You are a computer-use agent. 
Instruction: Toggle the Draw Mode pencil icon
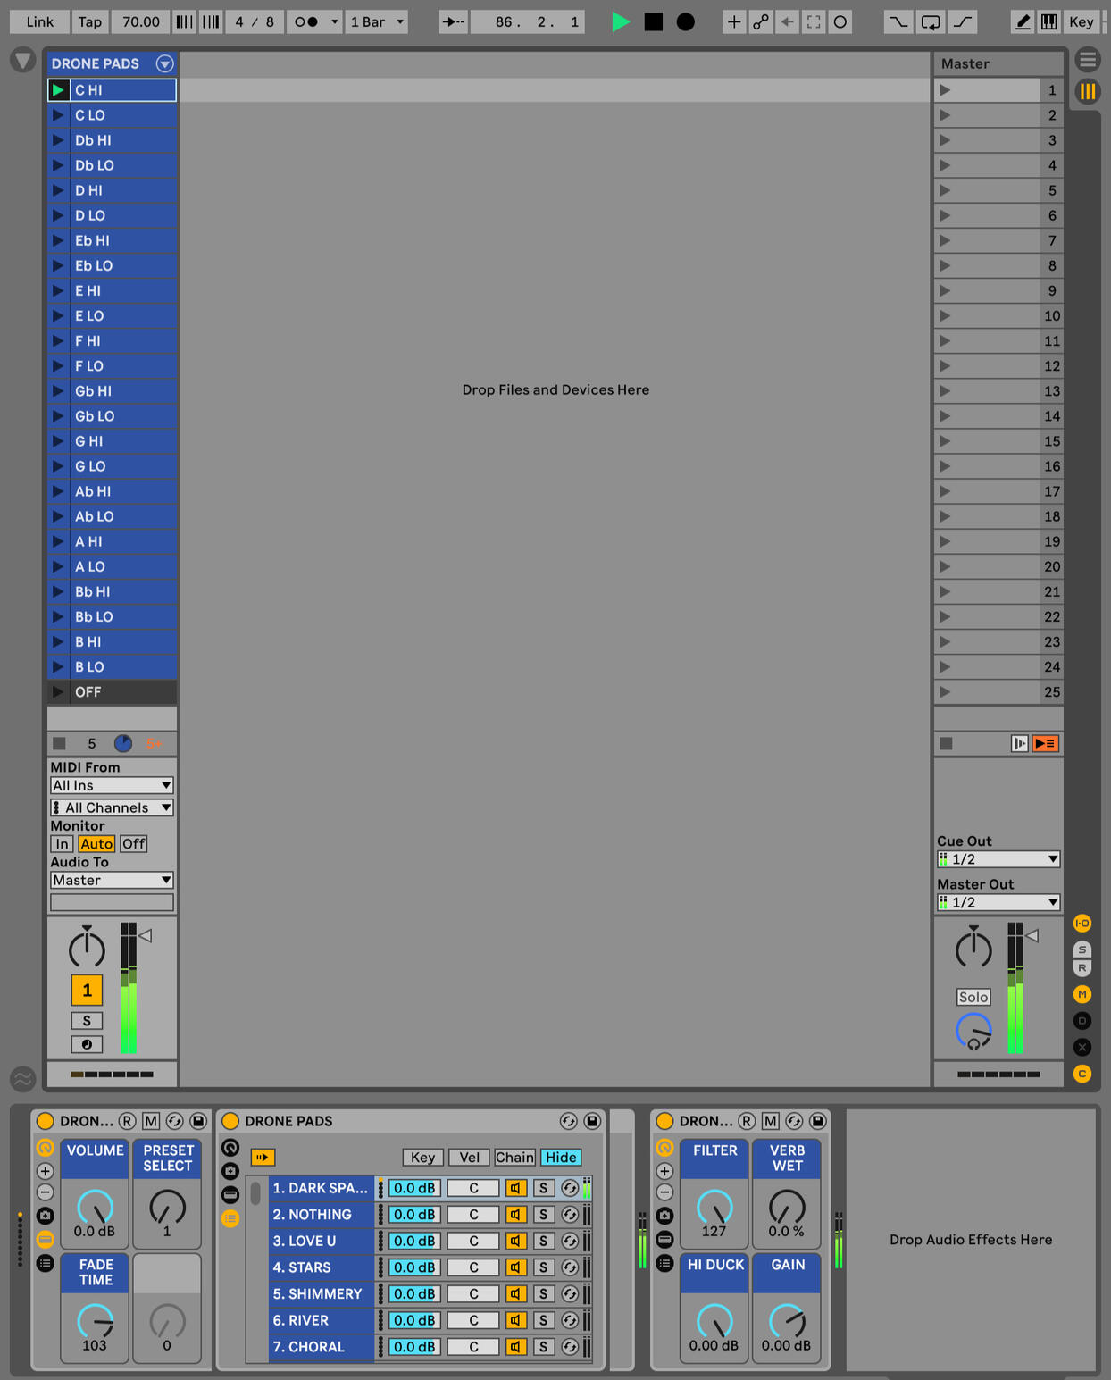[1023, 21]
